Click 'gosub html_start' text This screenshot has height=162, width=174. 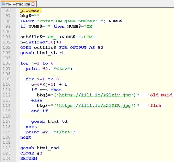(x=42, y=53)
